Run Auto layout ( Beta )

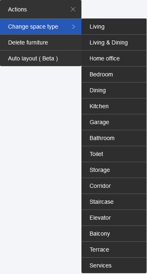point(41,58)
